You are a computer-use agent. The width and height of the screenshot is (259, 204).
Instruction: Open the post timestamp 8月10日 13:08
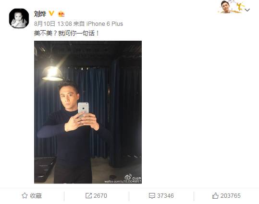pos(53,24)
